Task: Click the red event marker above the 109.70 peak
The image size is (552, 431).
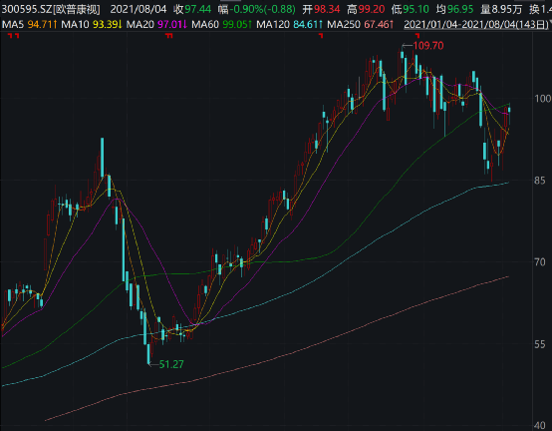Action: point(417,36)
